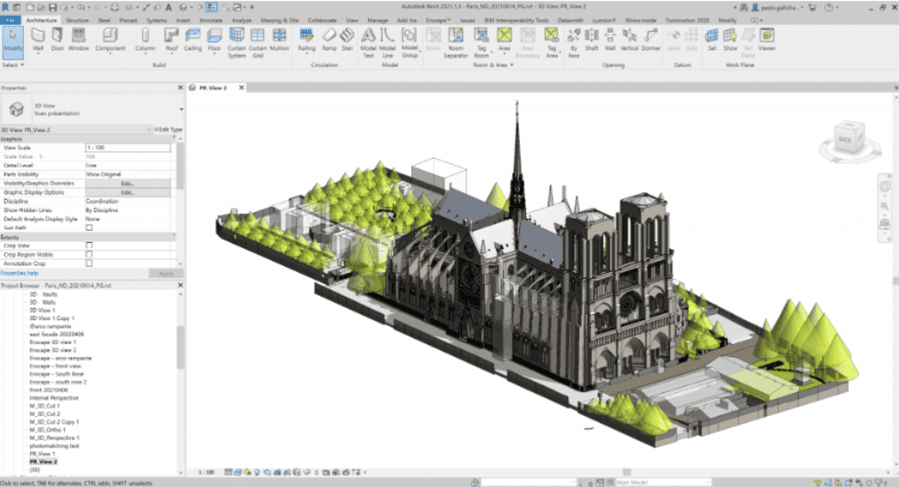Check the Annotation Crop option
Image resolution: width=899 pixels, height=487 pixels.
coord(89,262)
